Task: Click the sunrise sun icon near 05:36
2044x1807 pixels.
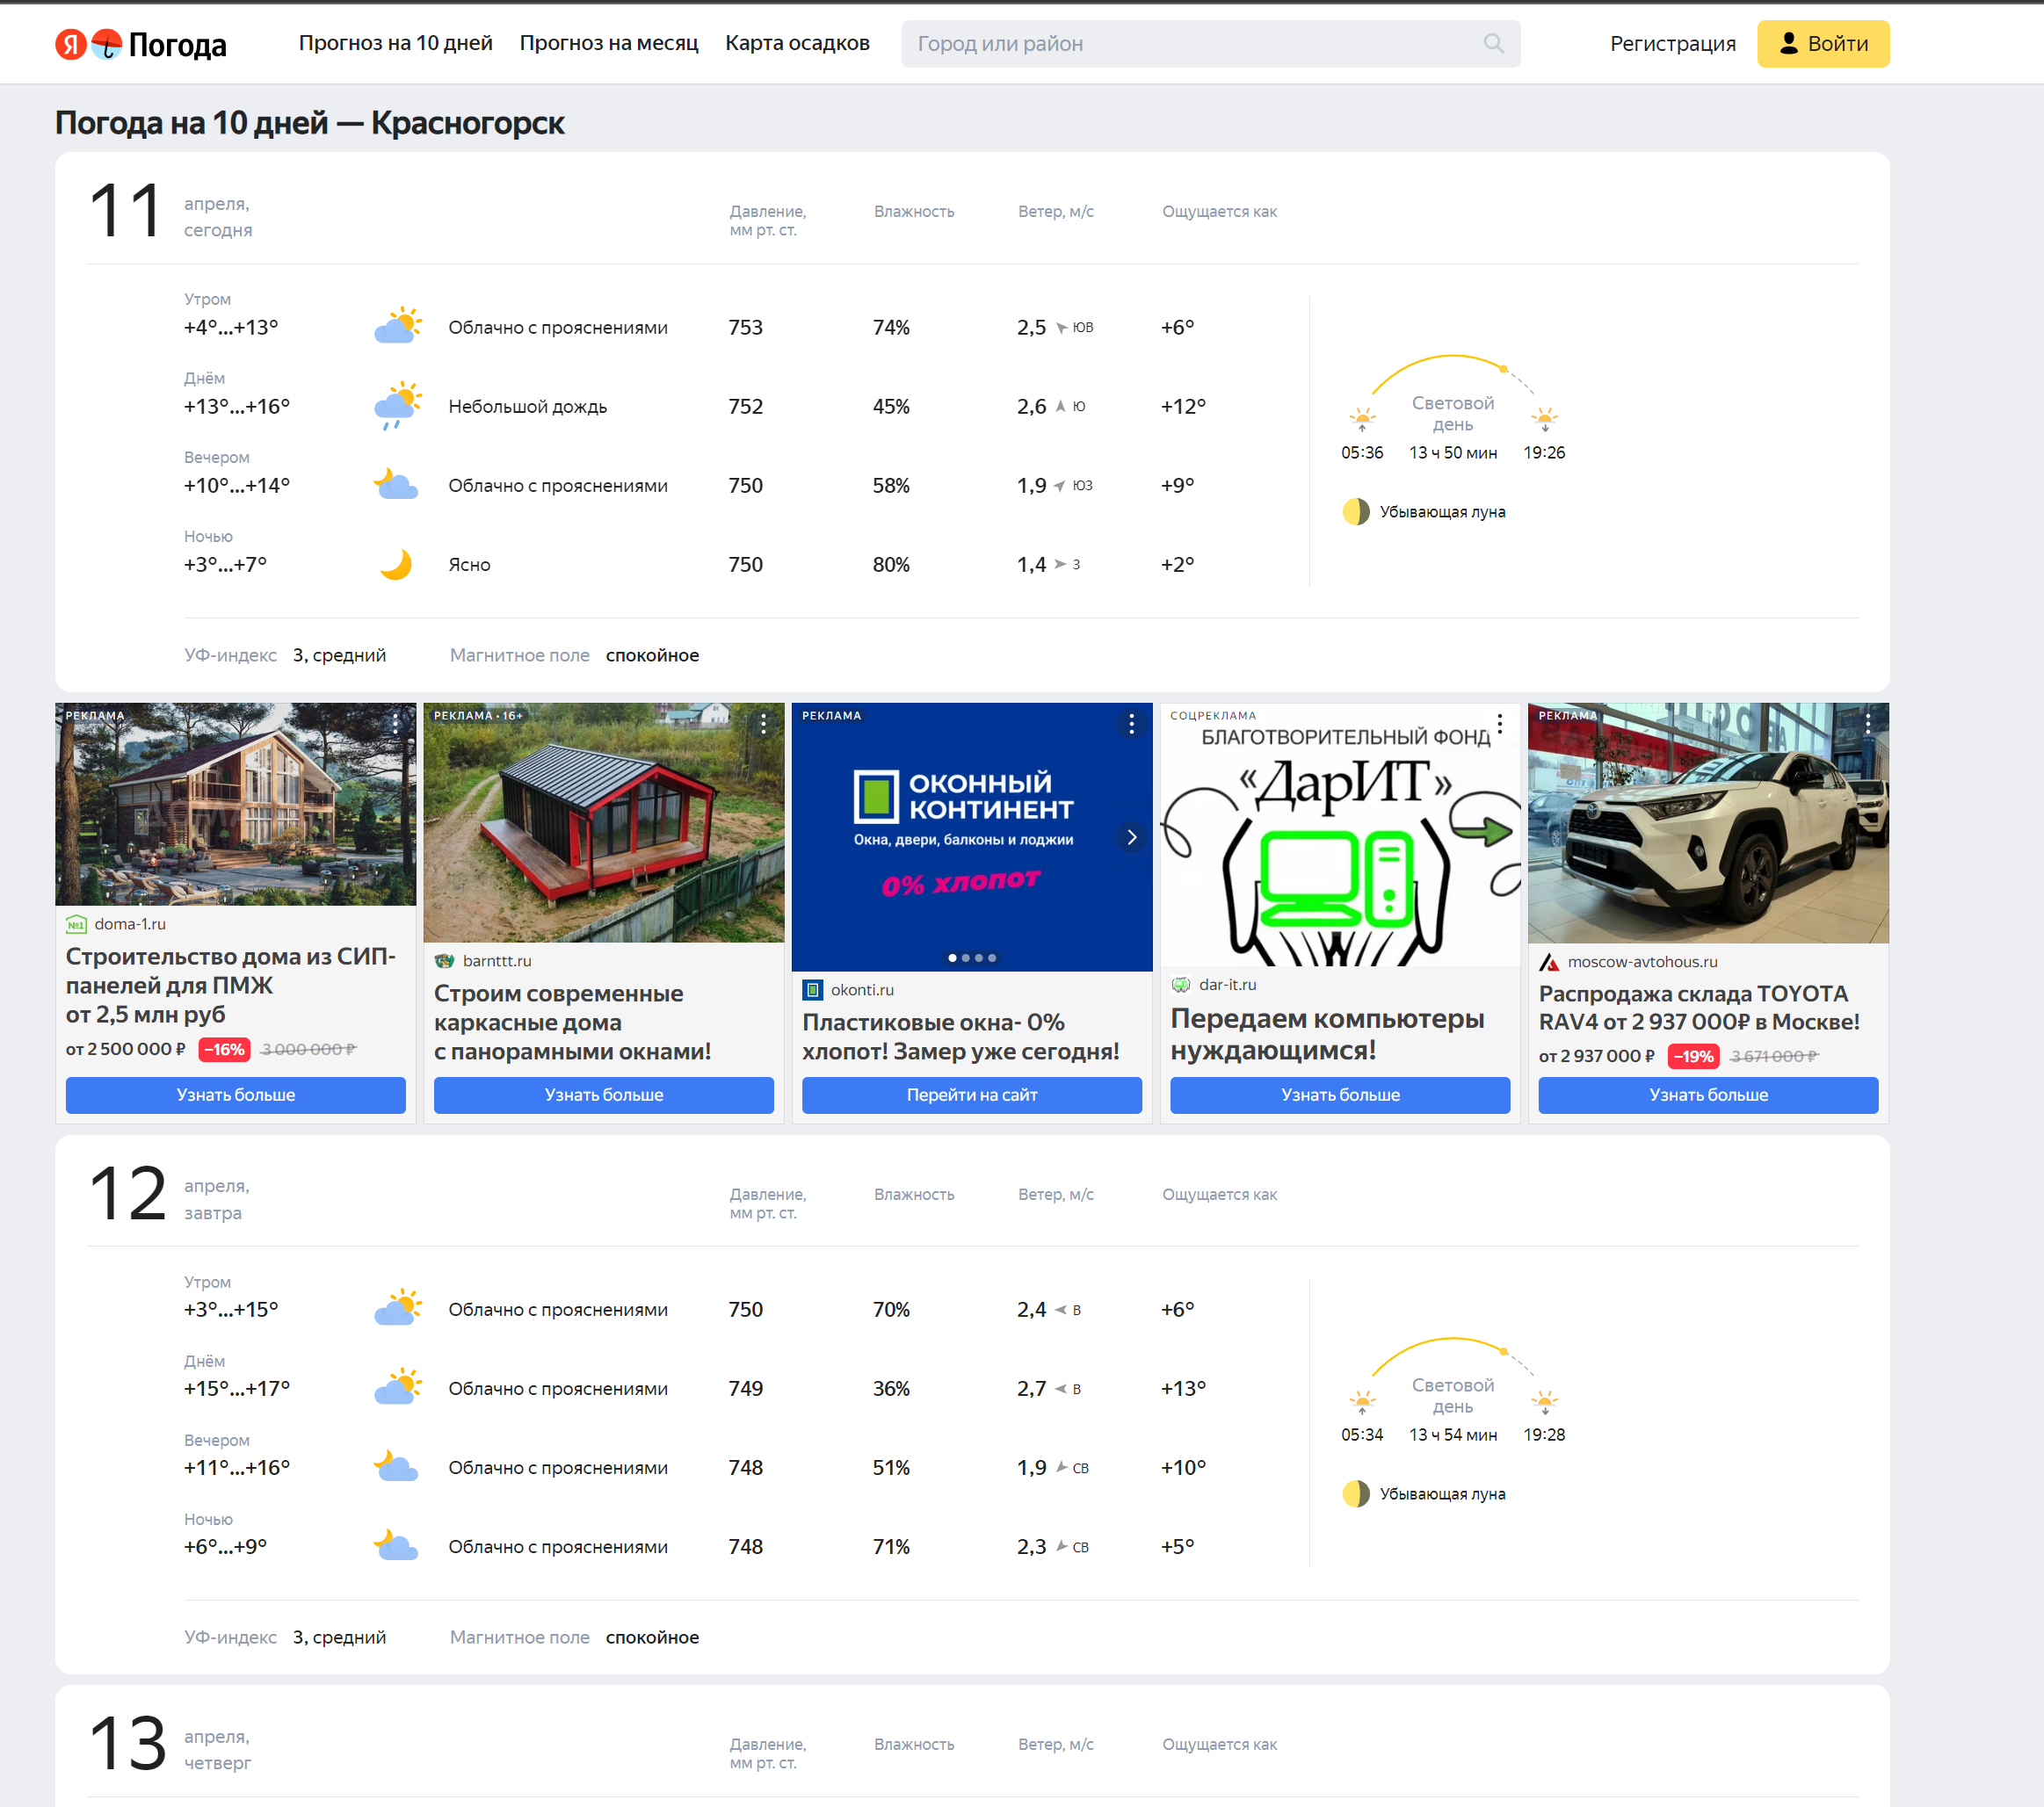Action: coord(1362,420)
